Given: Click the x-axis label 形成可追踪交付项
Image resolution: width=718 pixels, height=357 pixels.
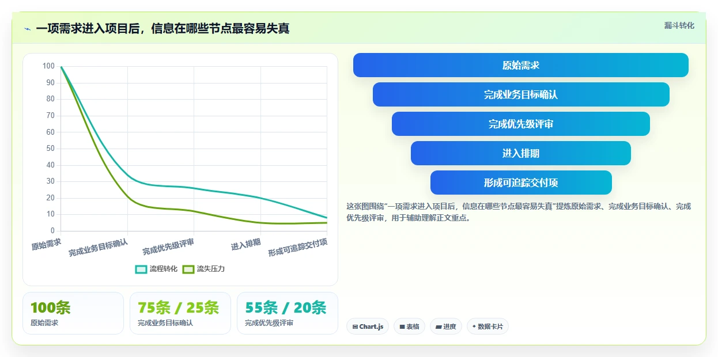Looking at the screenshot, I should (297, 248).
